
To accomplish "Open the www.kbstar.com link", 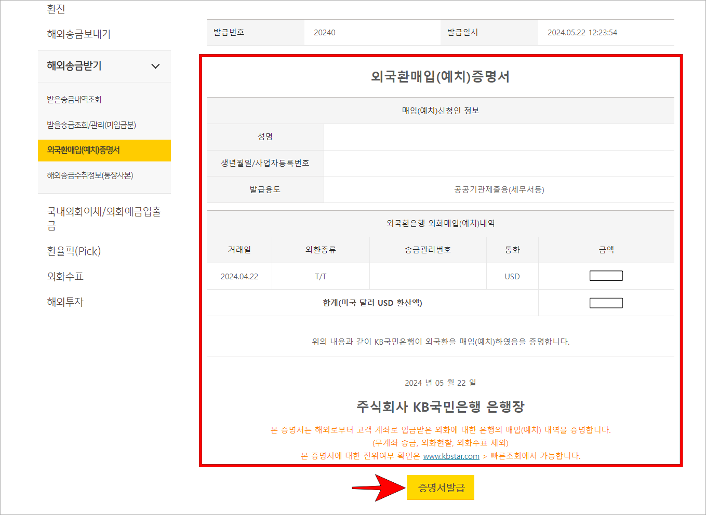I will click(x=451, y=456).
